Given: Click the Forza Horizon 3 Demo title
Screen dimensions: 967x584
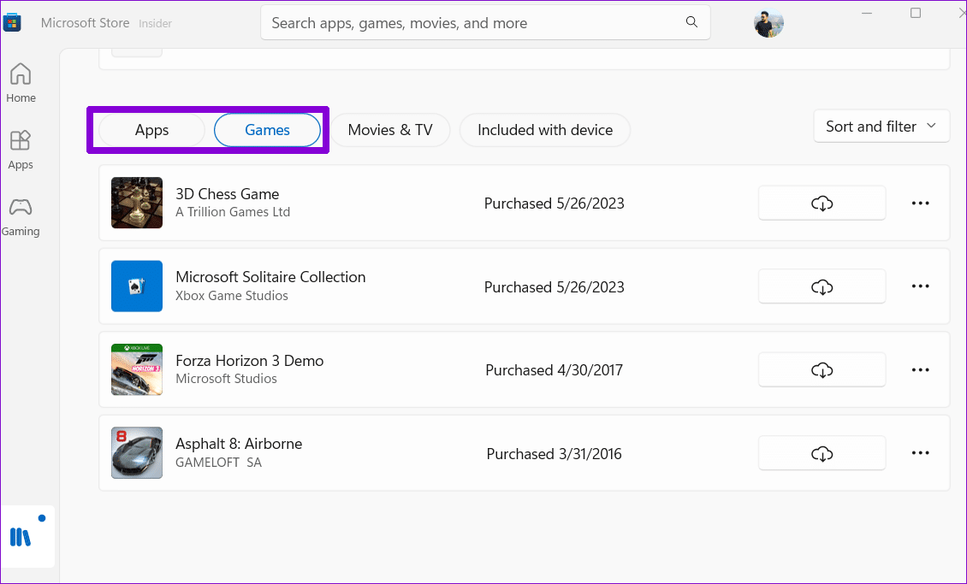Looking at the screenshot, I should (250, 361).
